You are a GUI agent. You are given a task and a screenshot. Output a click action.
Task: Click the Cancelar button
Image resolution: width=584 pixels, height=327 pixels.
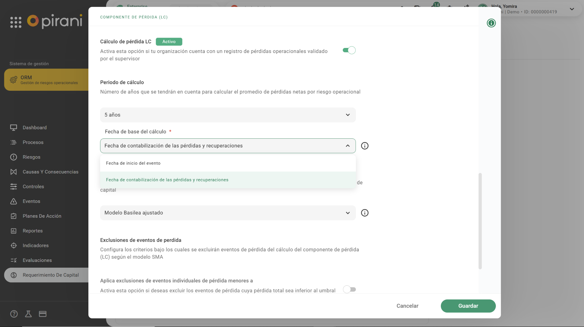click(x=407, y=306)
